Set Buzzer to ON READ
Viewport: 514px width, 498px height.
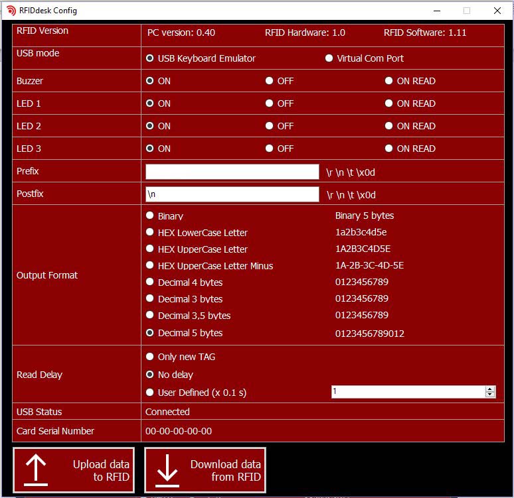pyautogui.click(x=388, y=81)
